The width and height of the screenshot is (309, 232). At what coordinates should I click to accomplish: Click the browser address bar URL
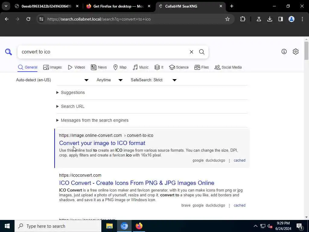pyautogui.click(x=99, y=19)
